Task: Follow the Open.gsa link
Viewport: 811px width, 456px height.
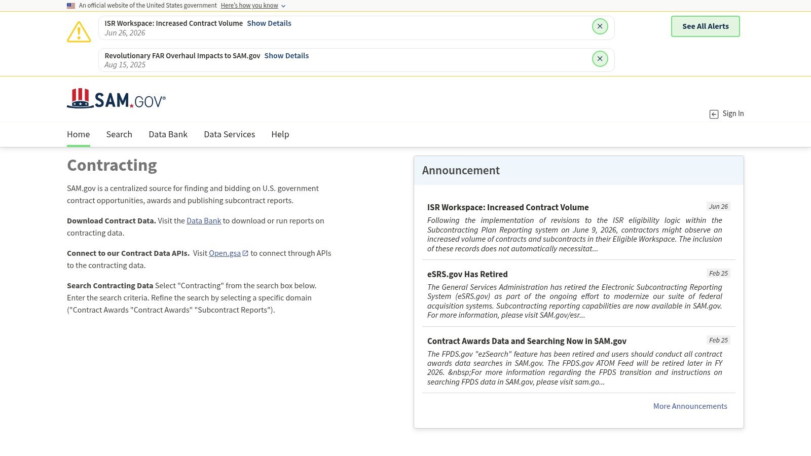Action: tap(225, 253)
